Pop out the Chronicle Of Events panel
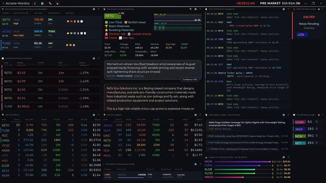326x183 pixels. click(x=99, y=58)
